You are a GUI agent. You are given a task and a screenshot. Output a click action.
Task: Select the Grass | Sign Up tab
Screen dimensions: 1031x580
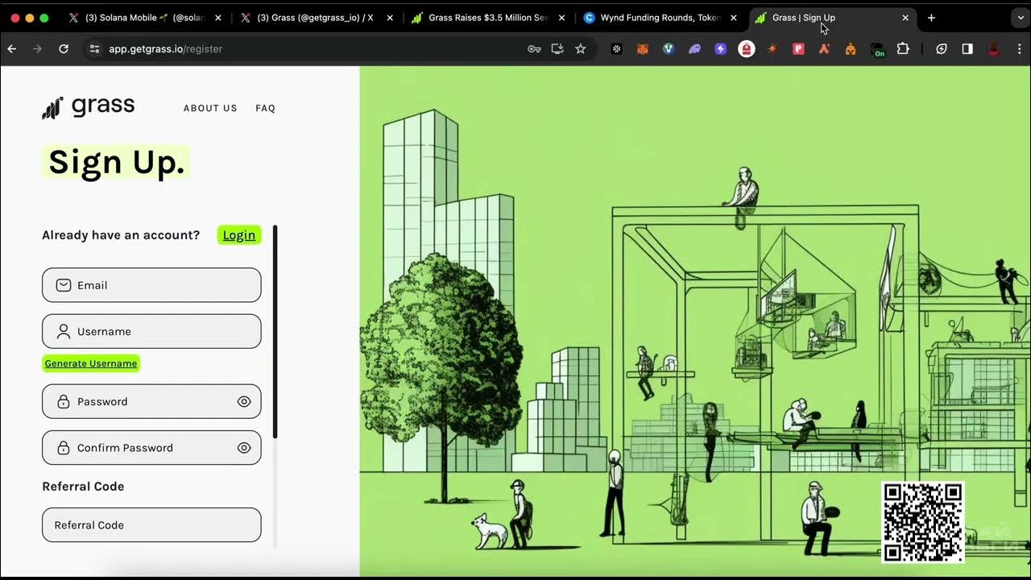tap(833, 18)
